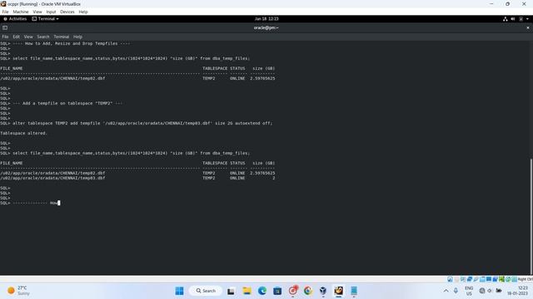
Task: Click the "Add a tempfile on tablespace" comment line
Action: [67, 103]
